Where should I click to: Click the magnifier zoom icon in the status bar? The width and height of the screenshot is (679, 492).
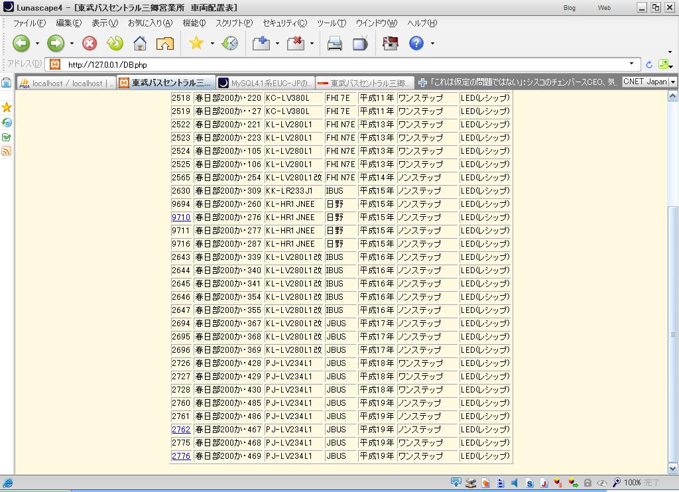tap(616, 483)
